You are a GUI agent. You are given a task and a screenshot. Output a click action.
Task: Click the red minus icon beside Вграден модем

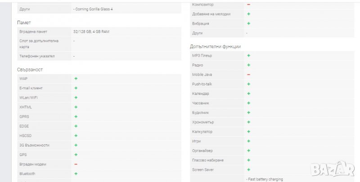(x=76, y=164)
